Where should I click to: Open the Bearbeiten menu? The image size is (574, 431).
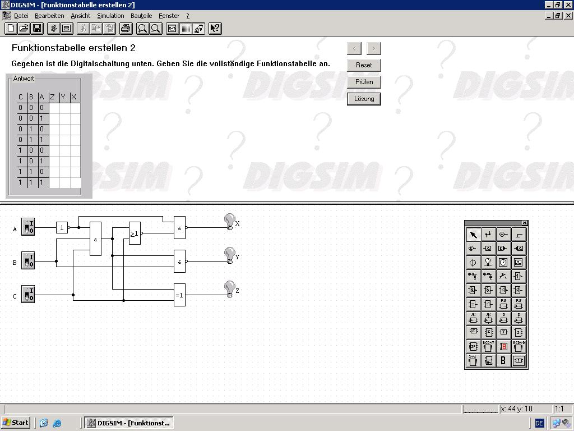[x=49, y=16]
